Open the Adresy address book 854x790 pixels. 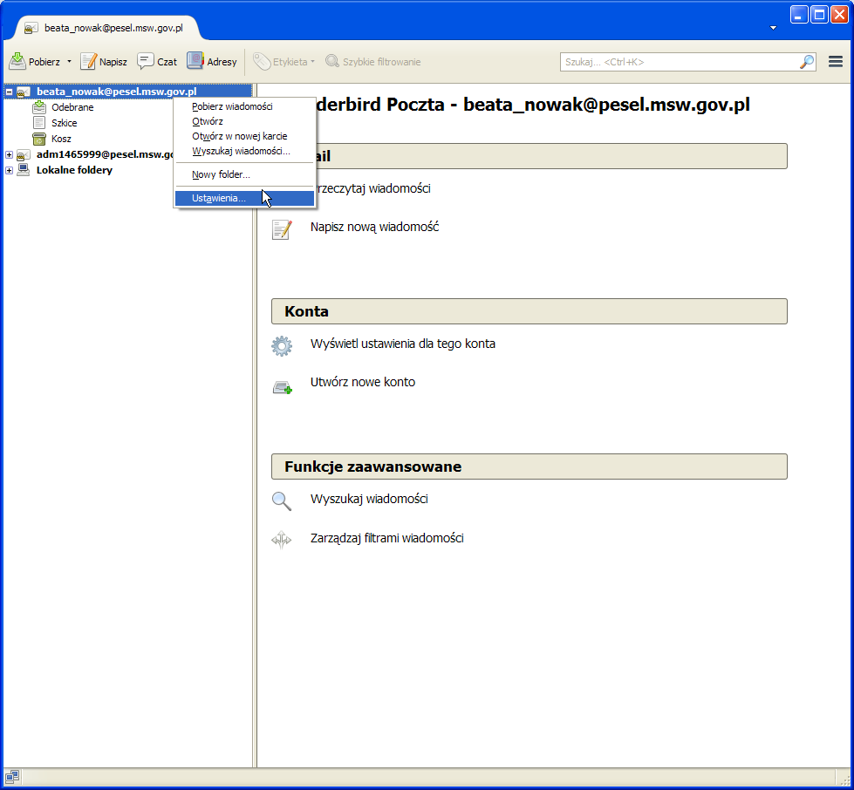click(212, 62)
